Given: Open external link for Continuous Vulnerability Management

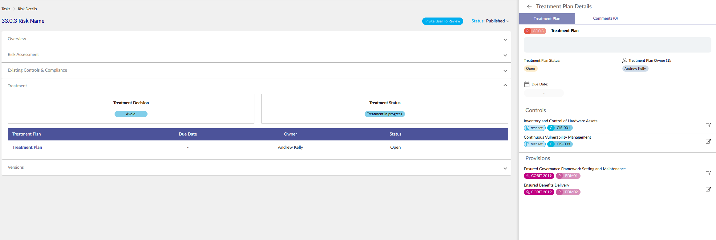Looking at the screenshot, I should [708, 141].
